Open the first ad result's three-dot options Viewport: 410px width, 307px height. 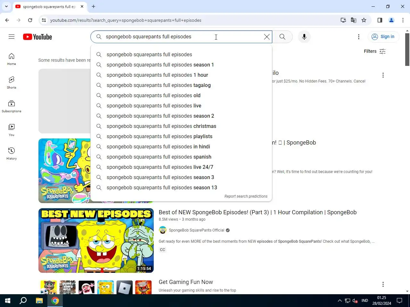383,75
